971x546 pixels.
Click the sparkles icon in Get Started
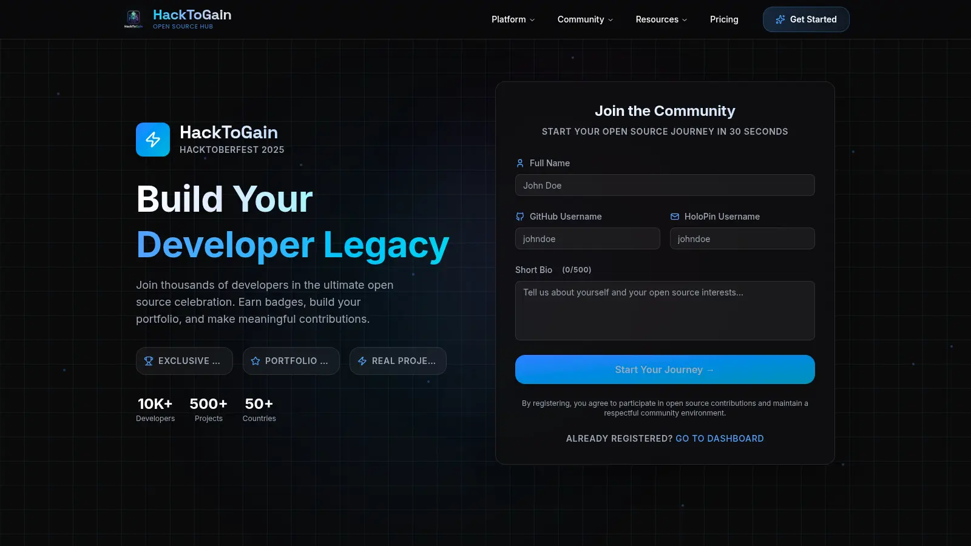[780, 19]
